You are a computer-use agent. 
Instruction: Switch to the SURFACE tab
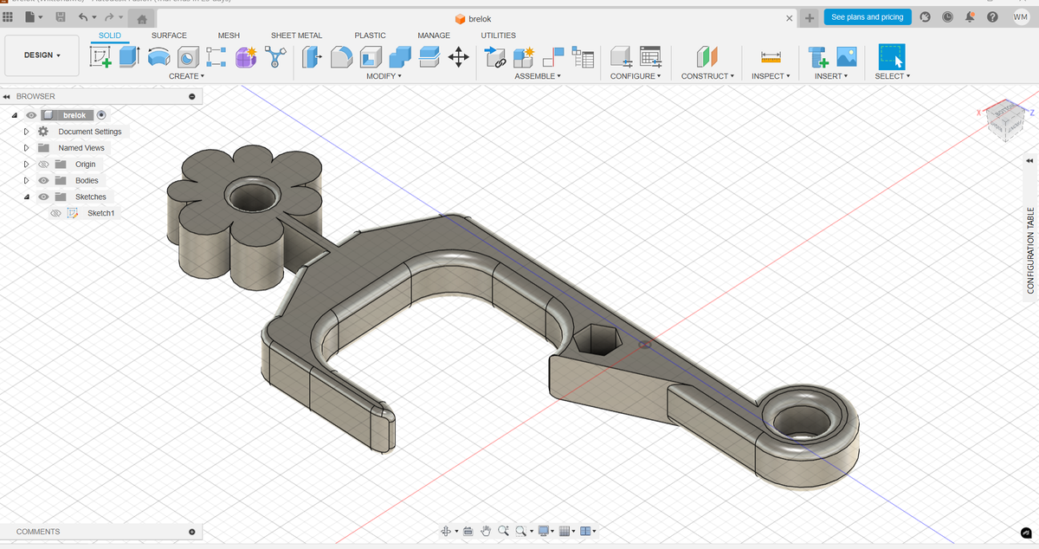pyautogui.click(x=169, y=36)
